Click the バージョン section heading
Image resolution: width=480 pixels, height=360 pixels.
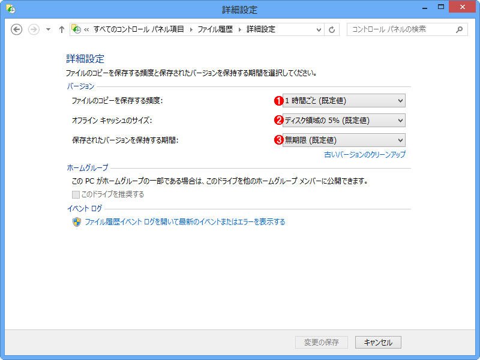pyautogui.click(x=80, y=86)
